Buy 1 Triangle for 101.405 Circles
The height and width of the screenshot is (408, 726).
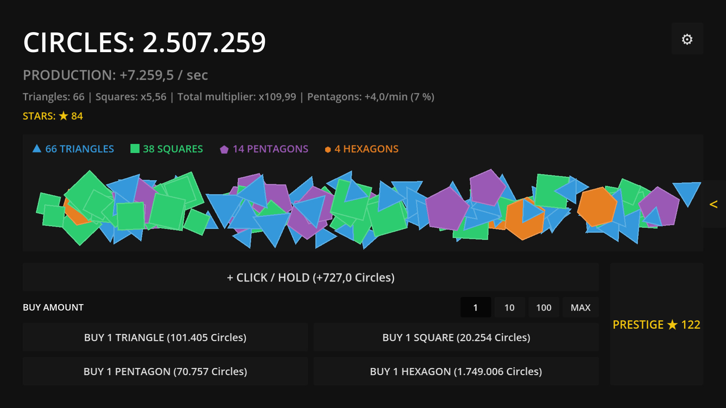click(x=165, y=337)
